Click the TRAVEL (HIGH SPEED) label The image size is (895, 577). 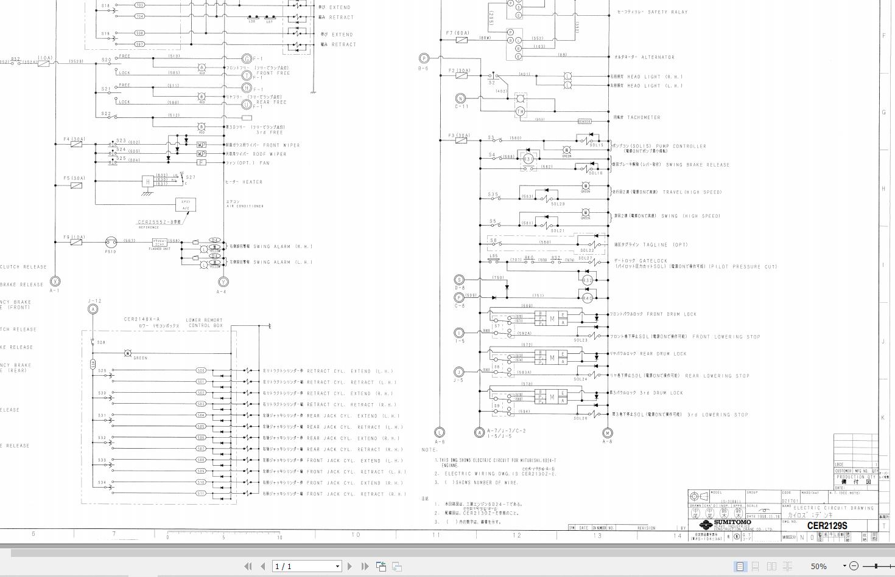(x=692, y=192)
